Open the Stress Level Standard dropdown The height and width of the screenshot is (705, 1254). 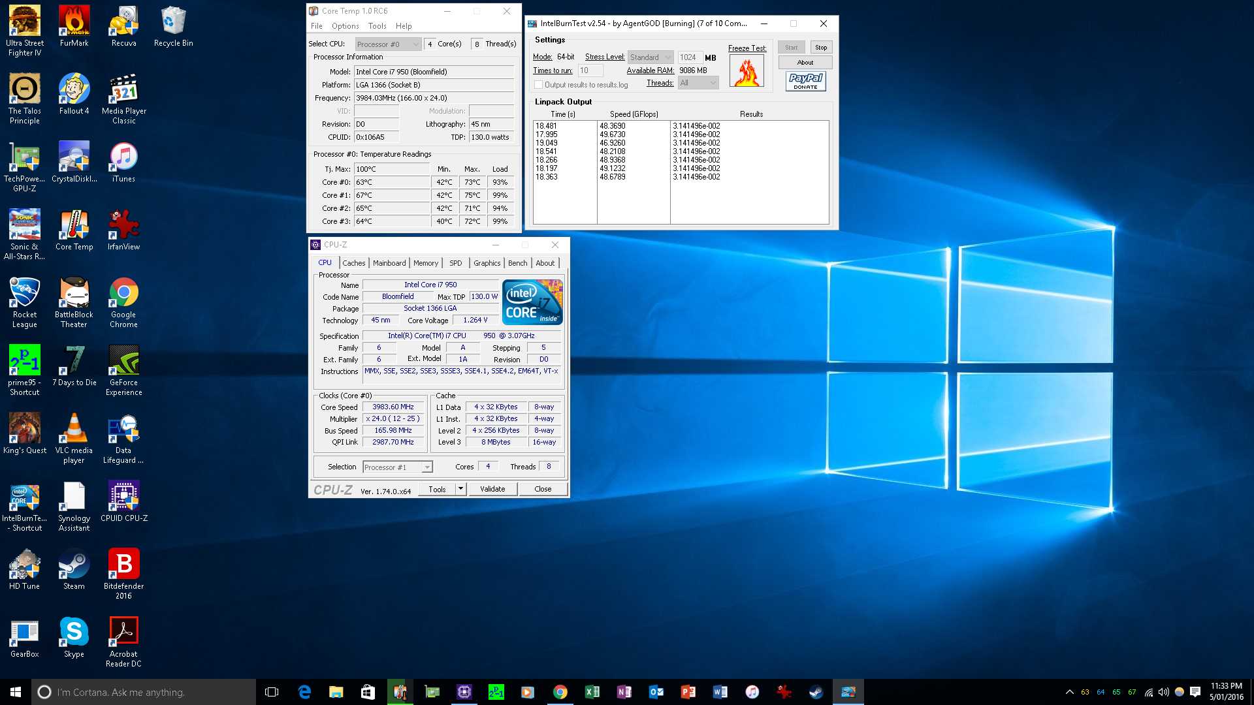point(651,57)
